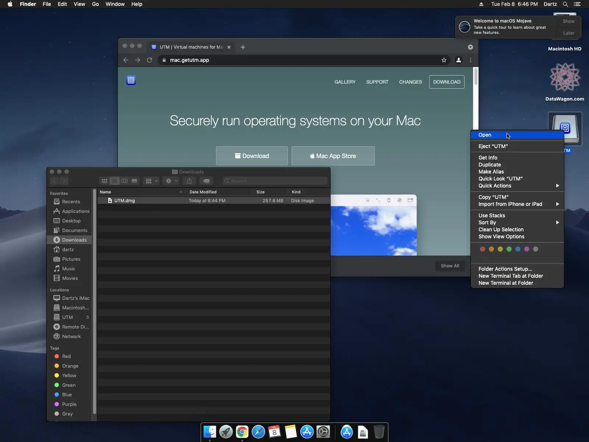Screen dimensions: 589x442
Task: Expand the Quick Actions submenu
Action: coord(518,186)
